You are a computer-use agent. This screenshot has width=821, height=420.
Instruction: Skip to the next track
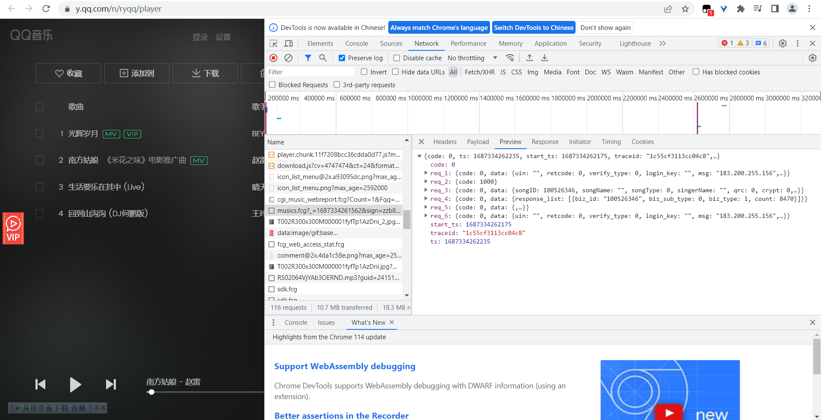pyautogui.click(x=111, y=384)
